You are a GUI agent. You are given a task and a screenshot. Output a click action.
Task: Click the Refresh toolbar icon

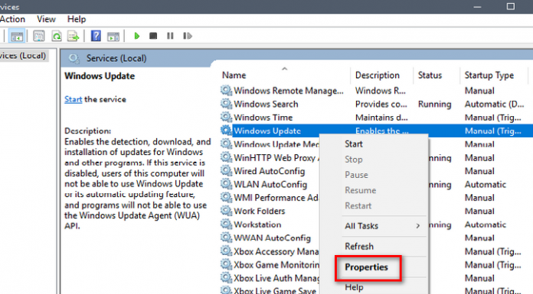(57, 36)
